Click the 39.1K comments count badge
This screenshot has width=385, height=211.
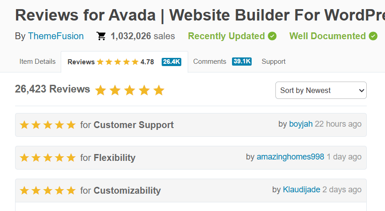(242, 62)
